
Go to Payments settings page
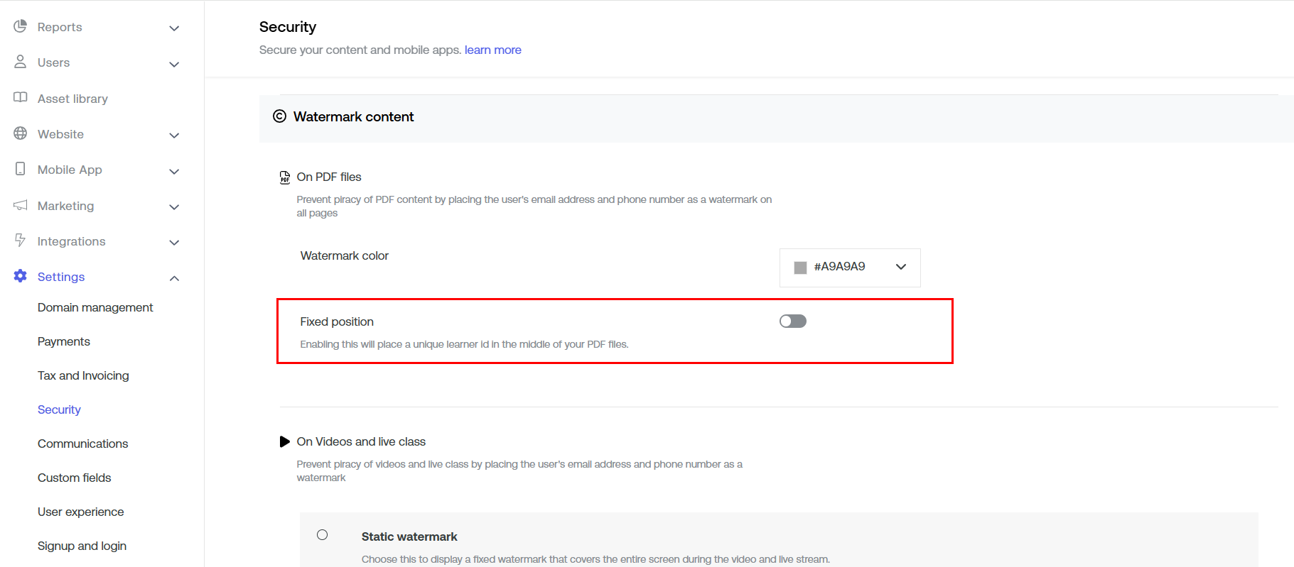pos(64,341)
